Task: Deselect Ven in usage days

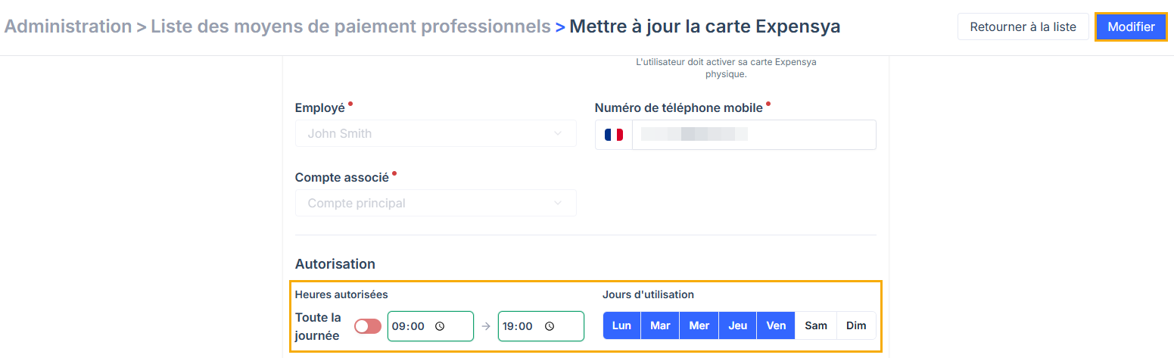Action: [776, 326]
